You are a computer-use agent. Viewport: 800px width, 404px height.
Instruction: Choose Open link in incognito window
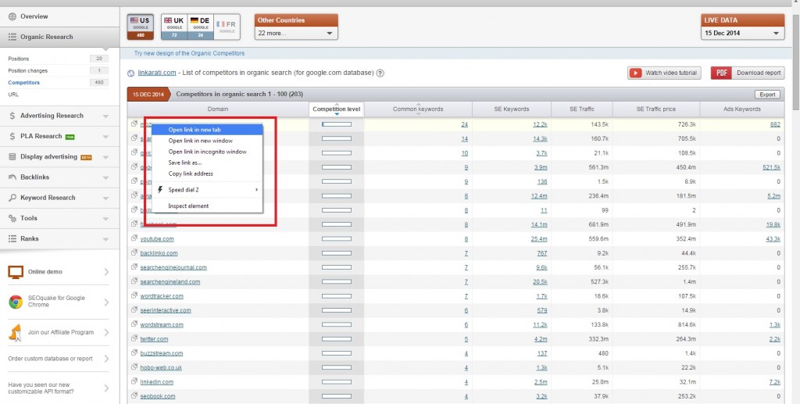point(207,152)
